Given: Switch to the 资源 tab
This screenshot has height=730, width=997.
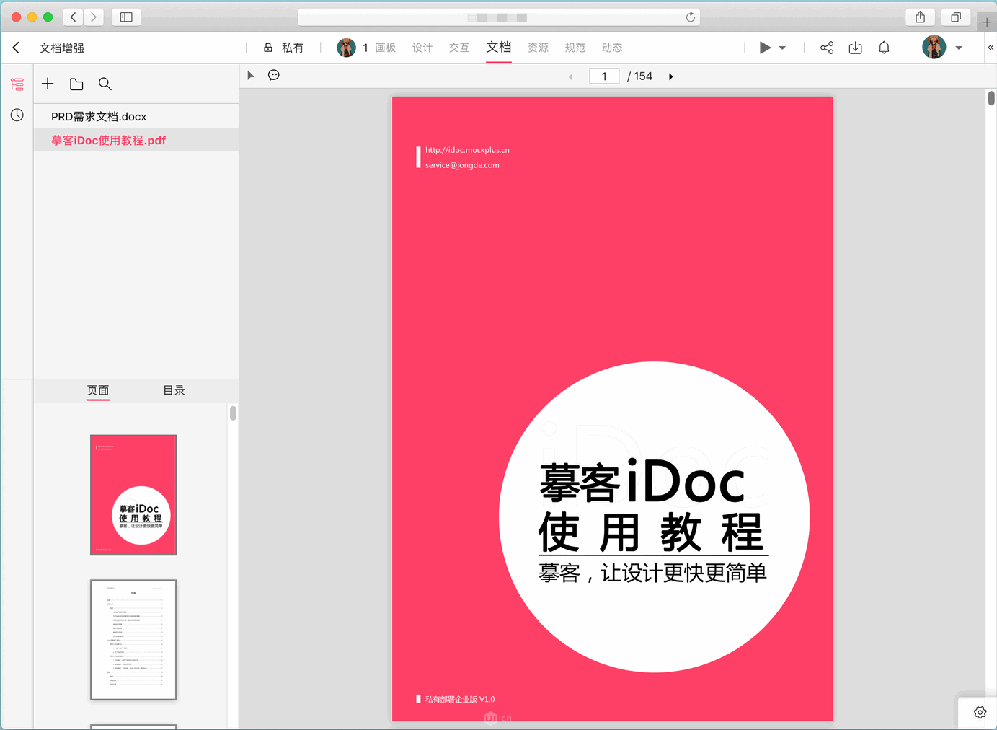Looking at the screenshot, I should [x=538, y=48].
